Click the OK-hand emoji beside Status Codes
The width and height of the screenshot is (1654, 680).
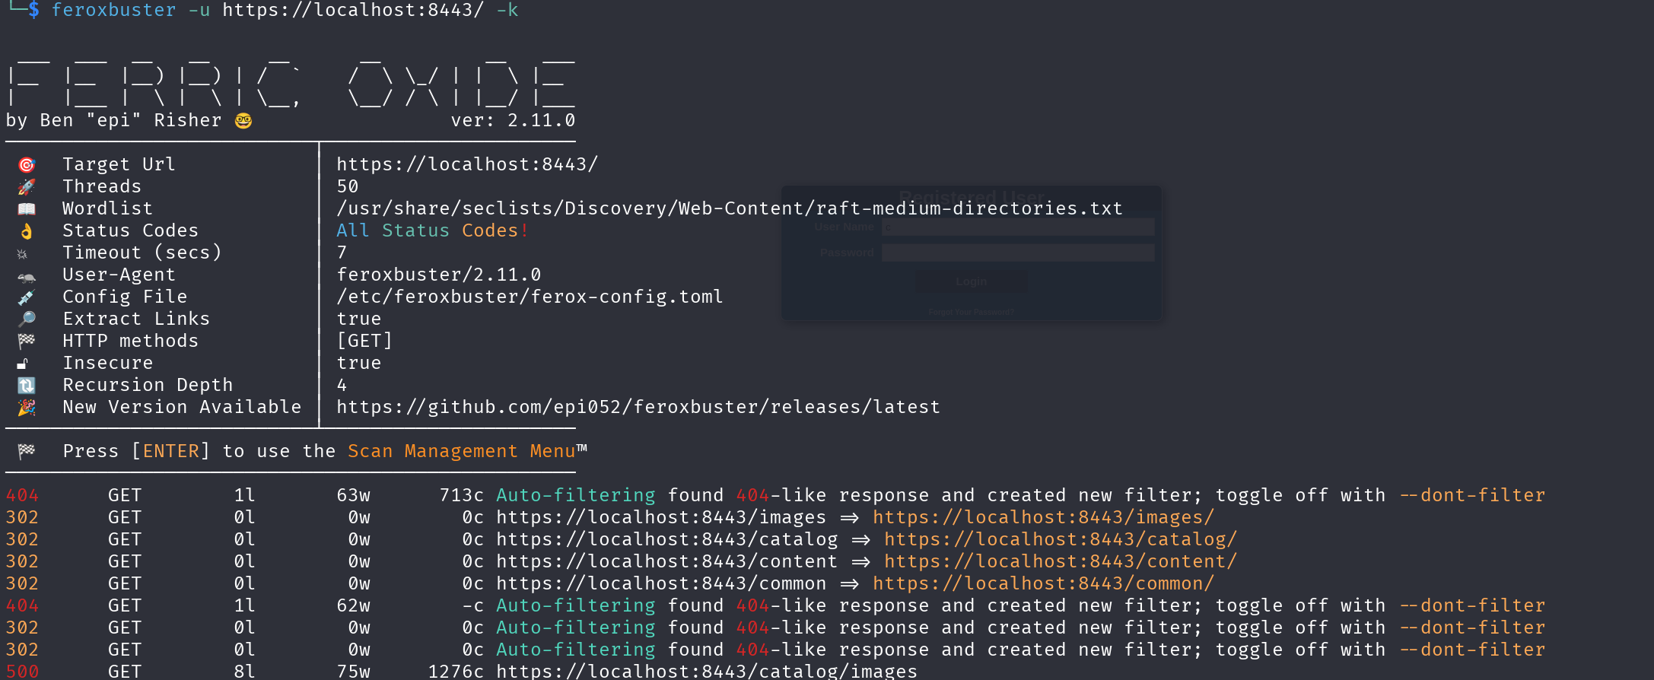27,231
